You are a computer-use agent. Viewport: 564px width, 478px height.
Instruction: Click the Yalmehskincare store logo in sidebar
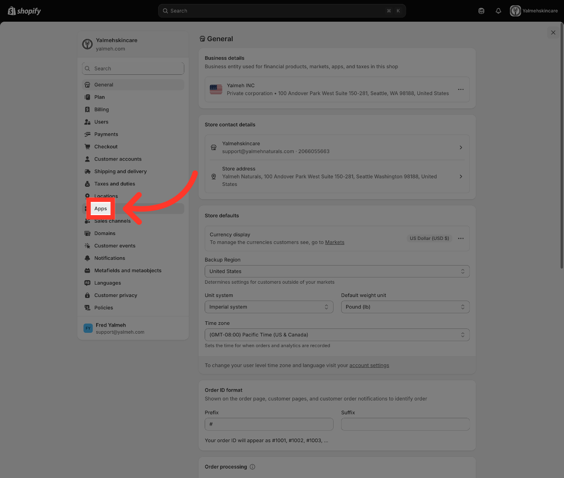[x=87, y=44]
